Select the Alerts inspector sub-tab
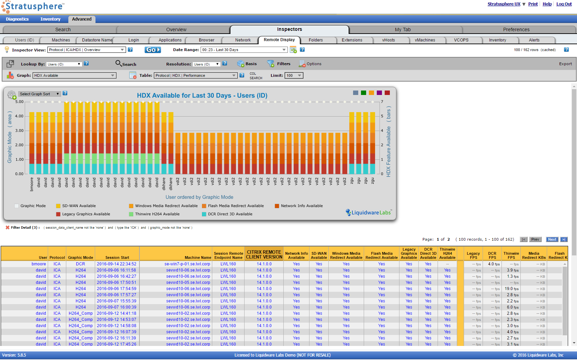This screenshot has width=577, height=360. [534, 40]
